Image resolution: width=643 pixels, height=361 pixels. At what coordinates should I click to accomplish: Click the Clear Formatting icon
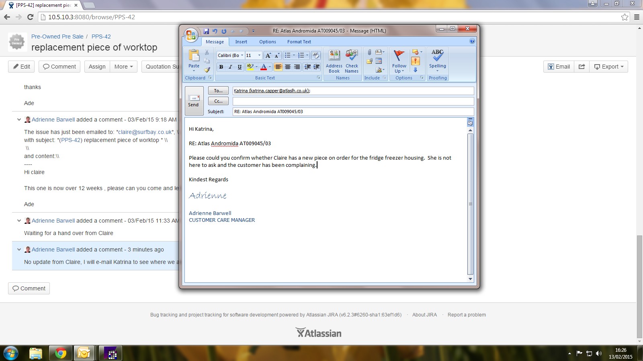click(316, 55)
